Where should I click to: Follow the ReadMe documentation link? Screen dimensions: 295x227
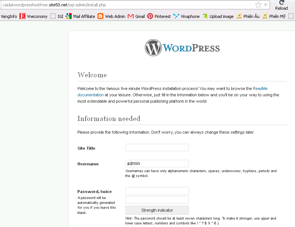(260, 88)
